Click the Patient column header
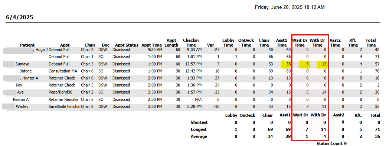The image size is (386, 146). click(x=27, y=45)
